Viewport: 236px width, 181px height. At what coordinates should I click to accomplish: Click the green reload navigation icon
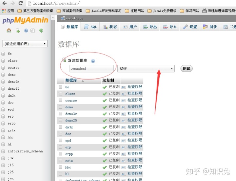coord(41,31)
